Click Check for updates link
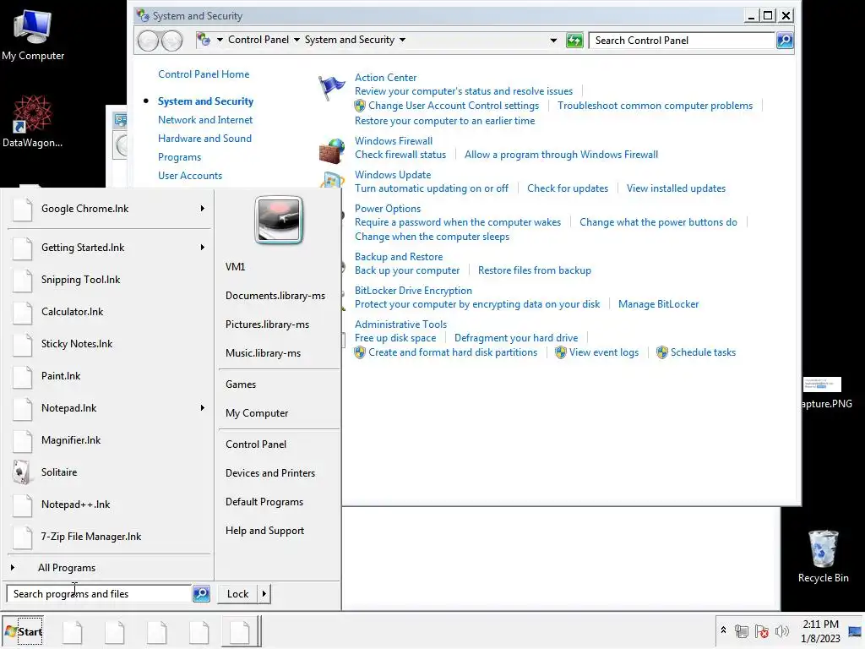 [567, 188]
